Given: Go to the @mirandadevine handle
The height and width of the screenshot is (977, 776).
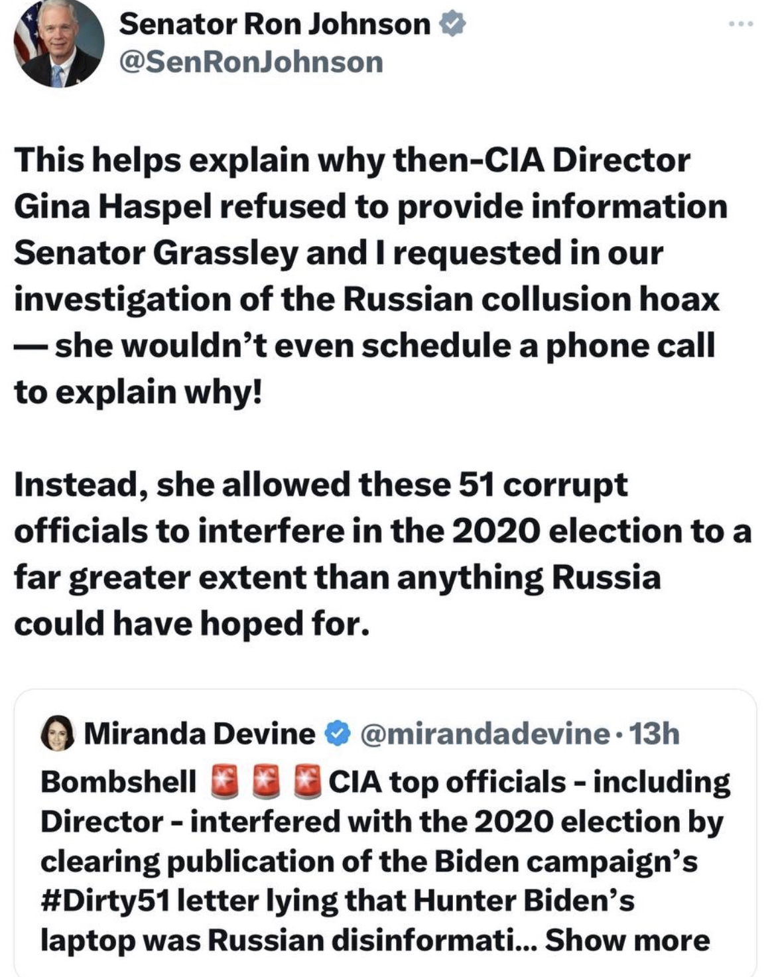Looking at the screenshot, I should (484, 734).
